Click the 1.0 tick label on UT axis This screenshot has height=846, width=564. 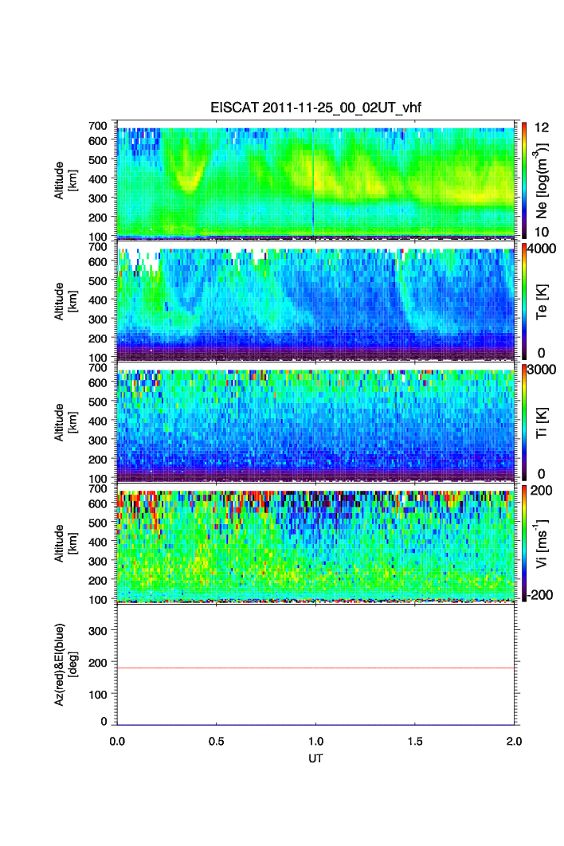pyautogui.click(x=315, y=742)
